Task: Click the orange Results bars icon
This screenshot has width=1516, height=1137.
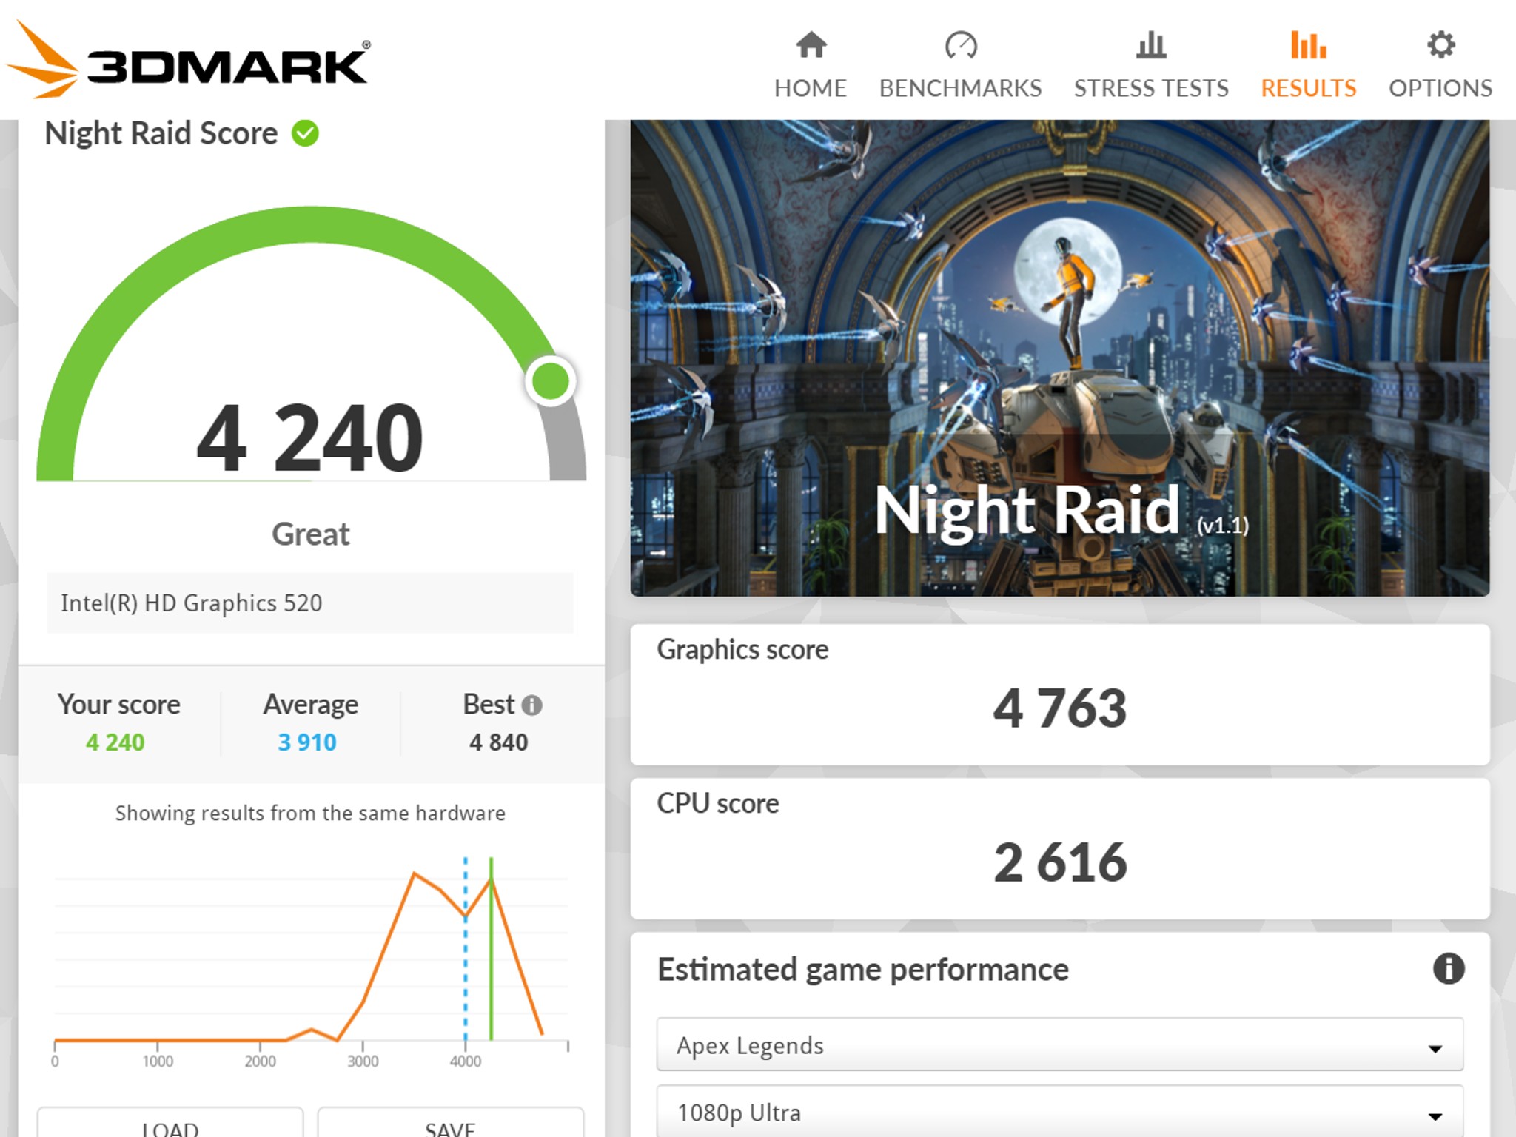Action: [x=1308, y=45]
